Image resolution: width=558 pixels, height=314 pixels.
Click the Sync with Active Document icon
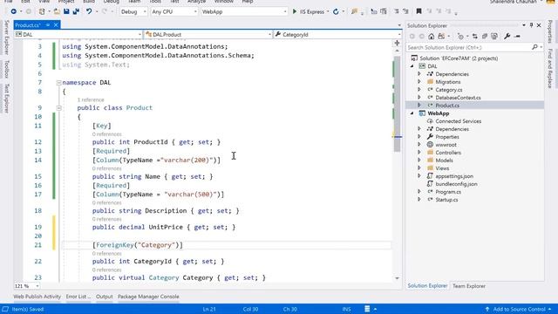pyautogui.click(x=474, y=37)
